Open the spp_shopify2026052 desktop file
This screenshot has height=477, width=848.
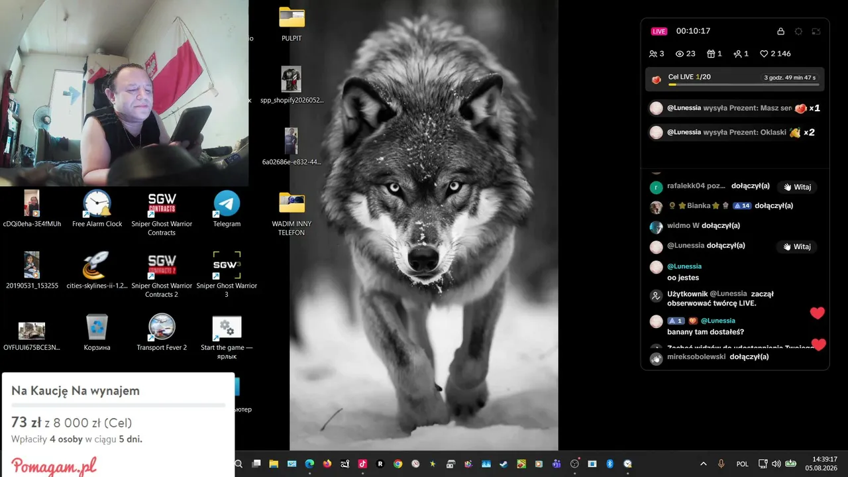[x=291, y=85]
